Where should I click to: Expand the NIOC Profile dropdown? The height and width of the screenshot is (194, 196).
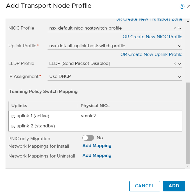point(180,28)
